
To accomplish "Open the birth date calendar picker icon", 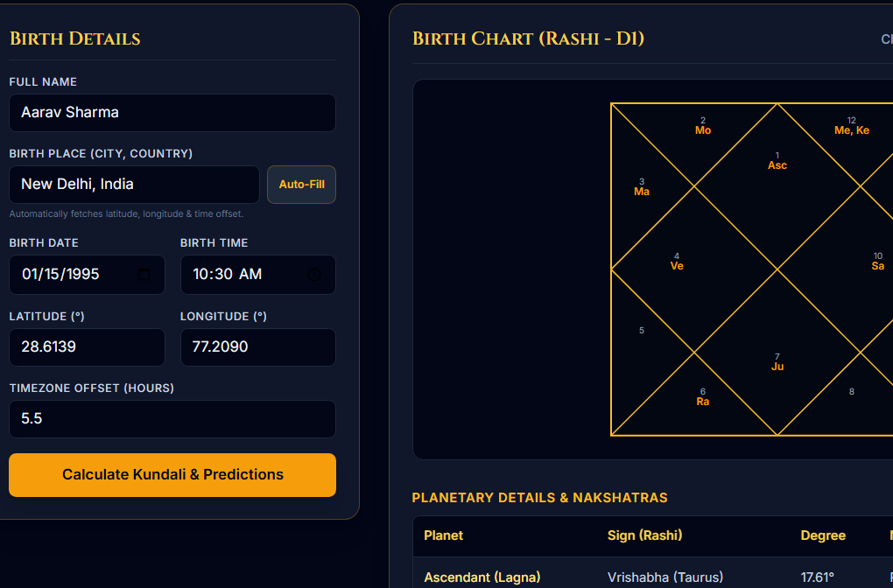I will (x=144, y=275).
